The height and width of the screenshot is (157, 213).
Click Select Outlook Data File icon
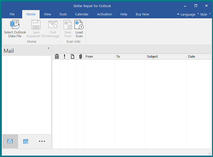(15, 25)
